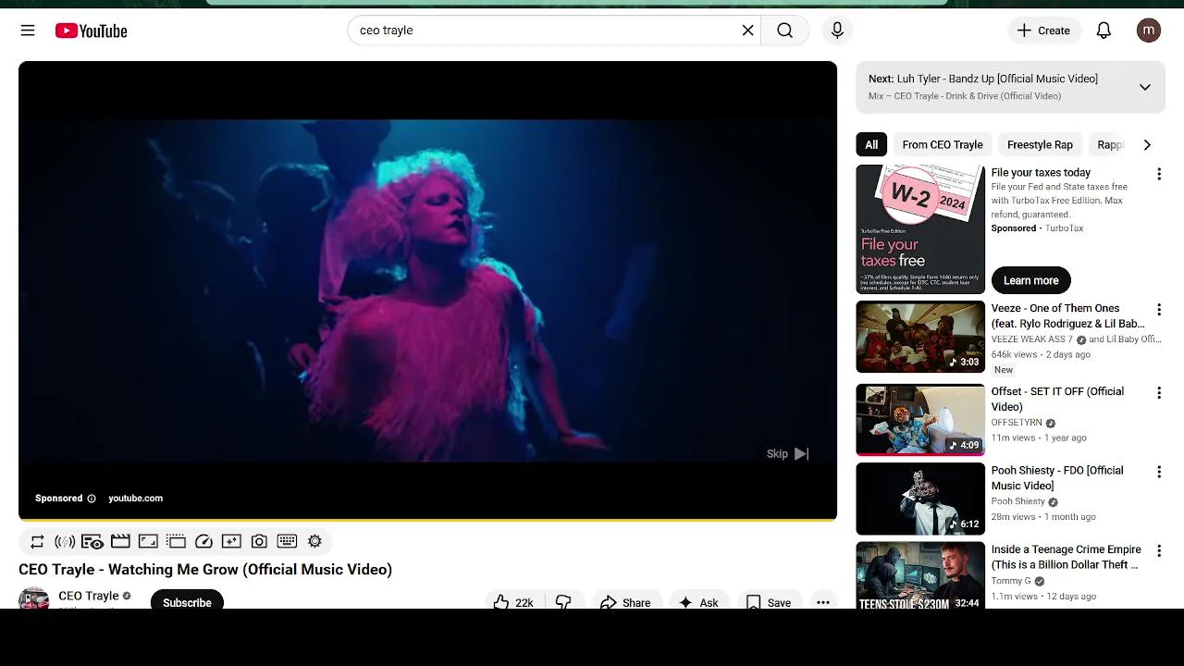Open options for Offset SET IT OFF

coord(1158,393)
